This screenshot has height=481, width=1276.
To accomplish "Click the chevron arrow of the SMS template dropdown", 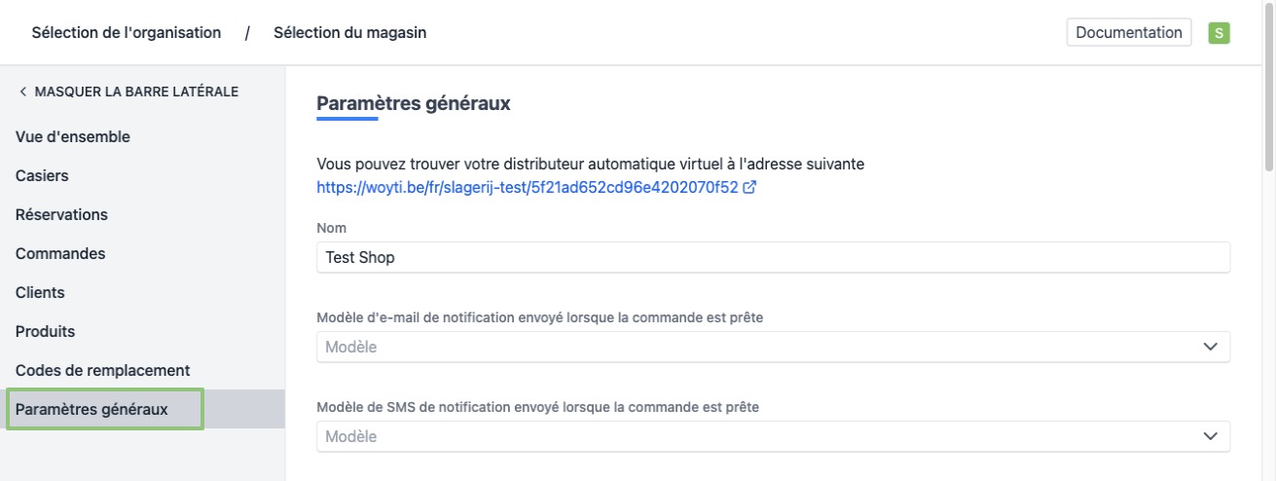I will pyautogui.click(x=1210, y=436).
